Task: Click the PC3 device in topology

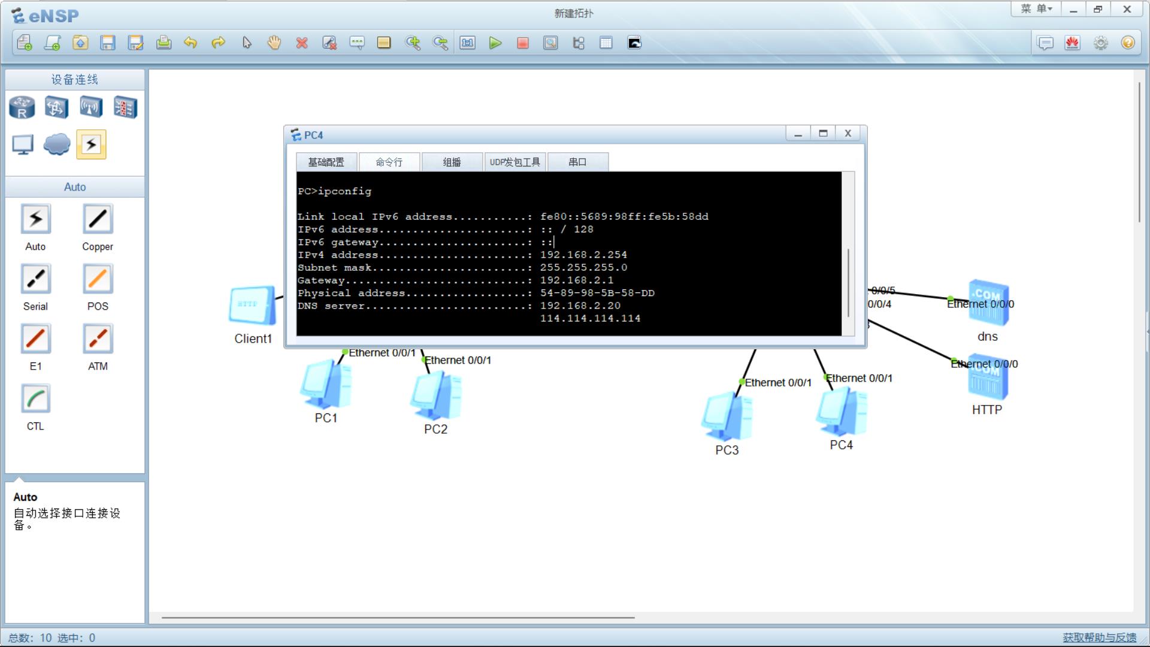Action: pos(727,416)
